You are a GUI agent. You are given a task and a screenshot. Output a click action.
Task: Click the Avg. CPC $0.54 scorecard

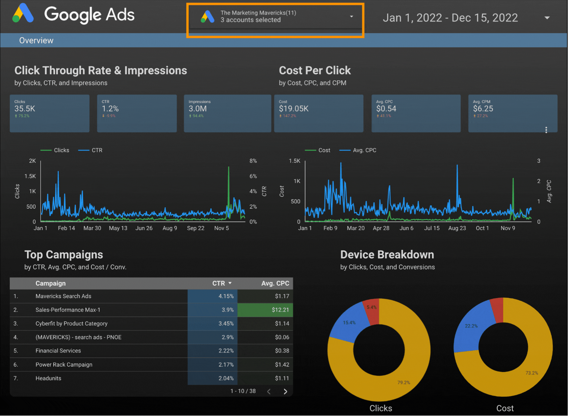[416, 113]
